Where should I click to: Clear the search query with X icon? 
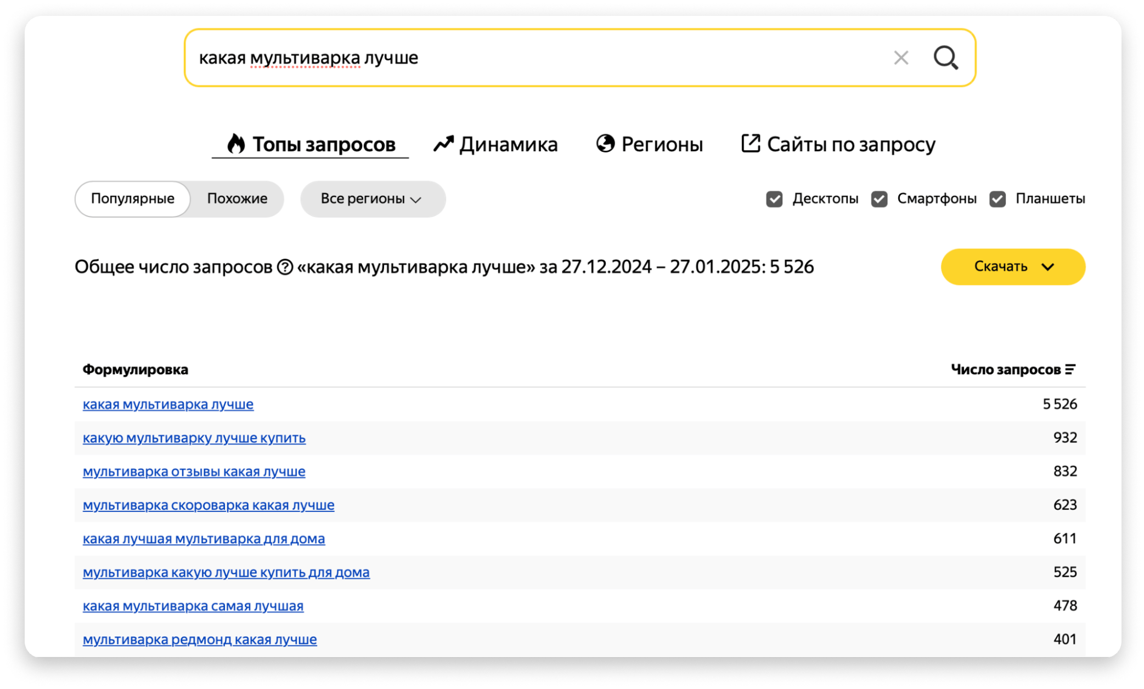click(901, 58)
